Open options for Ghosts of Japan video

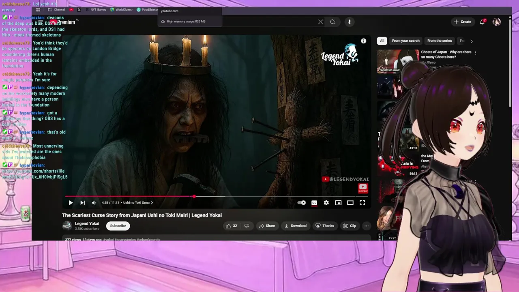click(x=476, y=53)
